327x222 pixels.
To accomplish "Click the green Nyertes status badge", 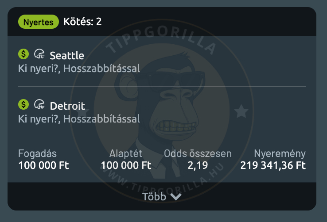I will [39, 21].
